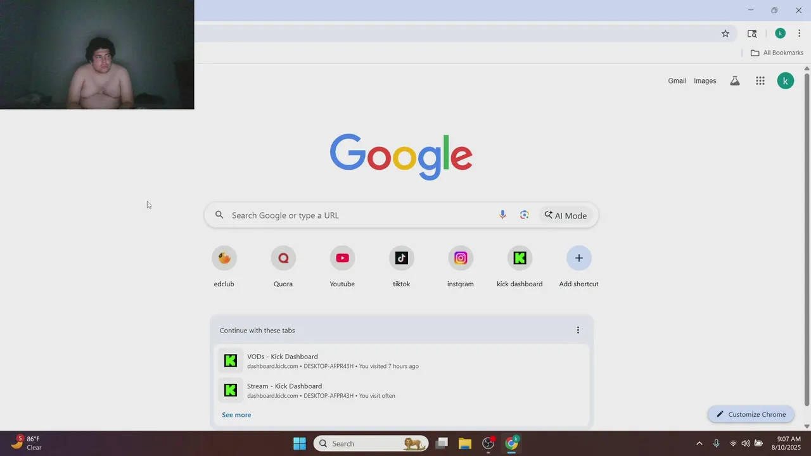The width and height of the screenshot is (811, 456).
Task: Open instgram shortcut
Action: 461,267
